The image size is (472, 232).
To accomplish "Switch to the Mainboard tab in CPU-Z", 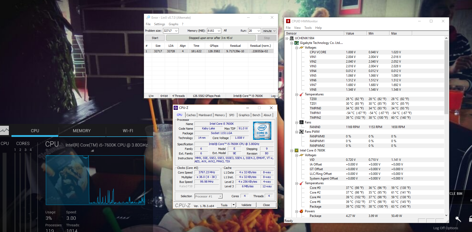I will 205,115.
